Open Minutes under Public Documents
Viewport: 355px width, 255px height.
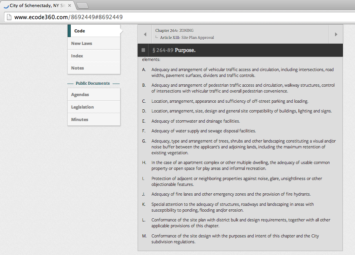coord(94,119)
